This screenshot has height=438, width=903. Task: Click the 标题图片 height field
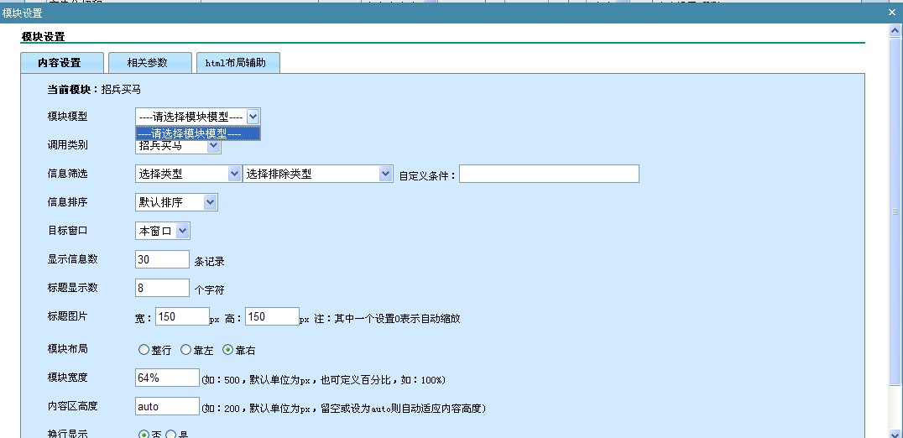pyautogui.click(x=271, y=316)
